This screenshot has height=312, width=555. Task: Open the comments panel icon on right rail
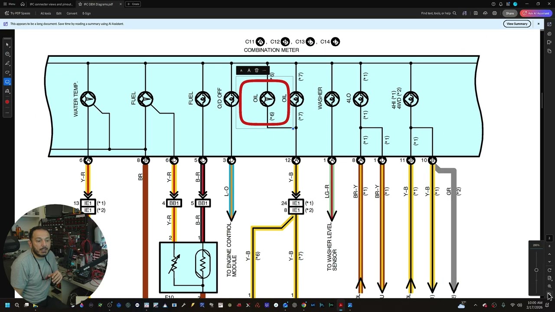click(x=549, y=33)
